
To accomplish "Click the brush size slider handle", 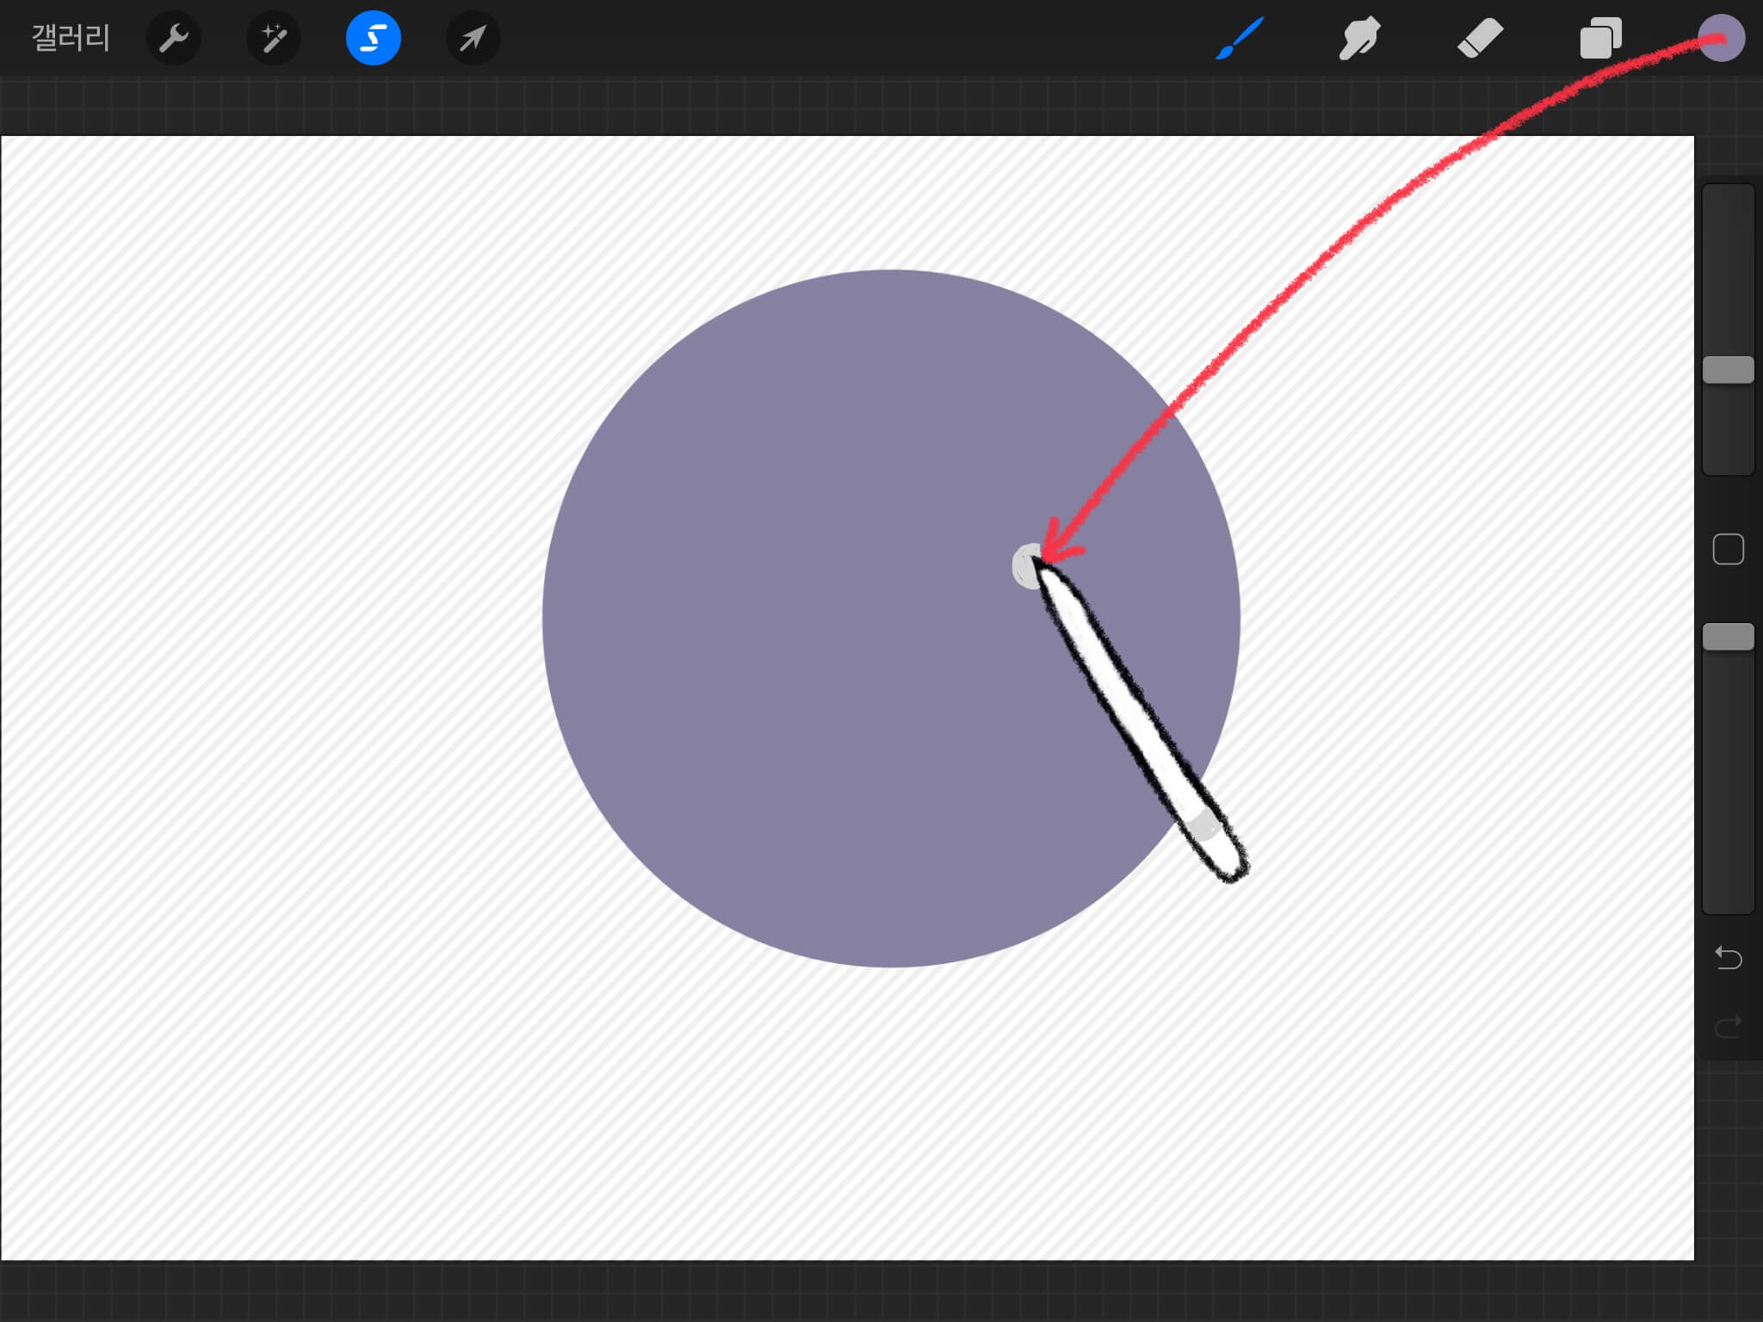I will (x=1728, y=370).
